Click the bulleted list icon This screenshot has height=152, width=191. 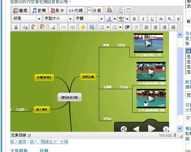(102, 27)
